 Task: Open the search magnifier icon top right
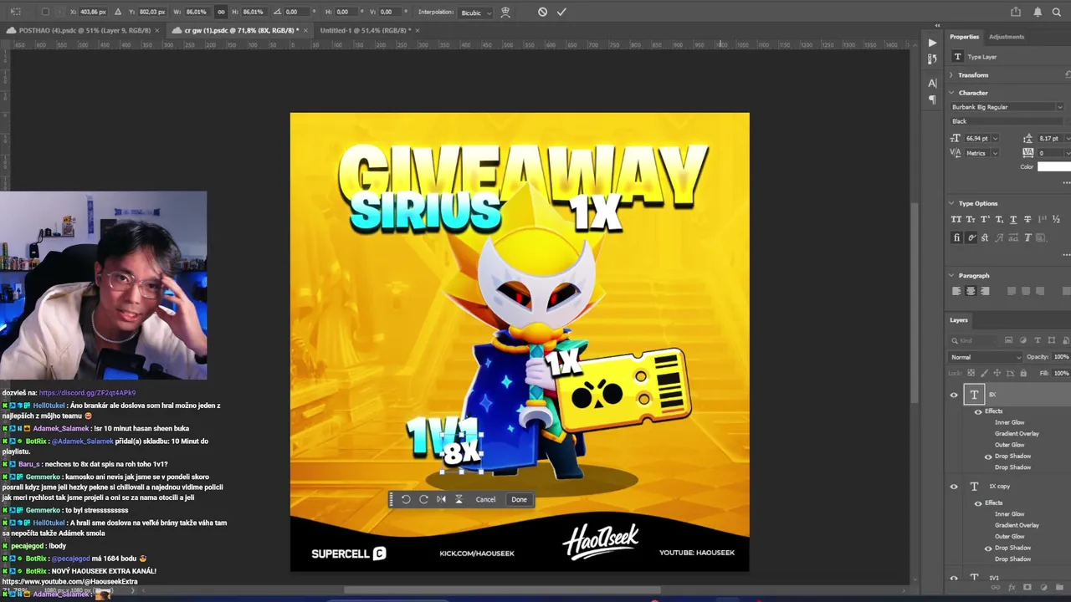click(1058, 12)
